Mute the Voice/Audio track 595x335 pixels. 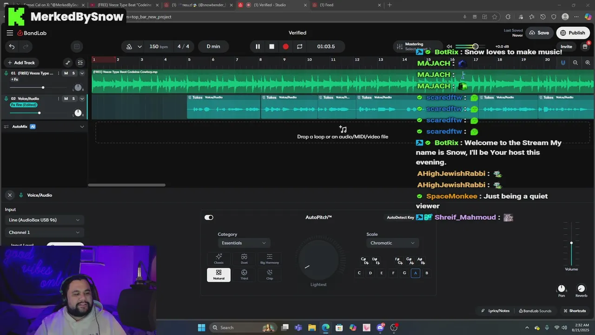[x=66, y=99]
